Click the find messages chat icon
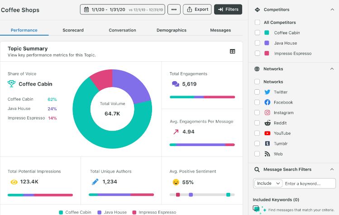The width and height of the screenshot is (339, 215). pos(256,209)
